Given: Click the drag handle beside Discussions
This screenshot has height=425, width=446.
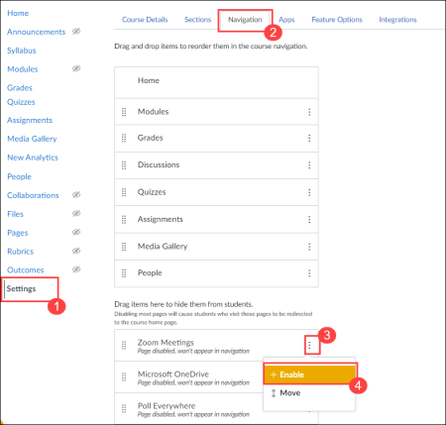Looking at the screenshot, I should click(x=124, y=165).
